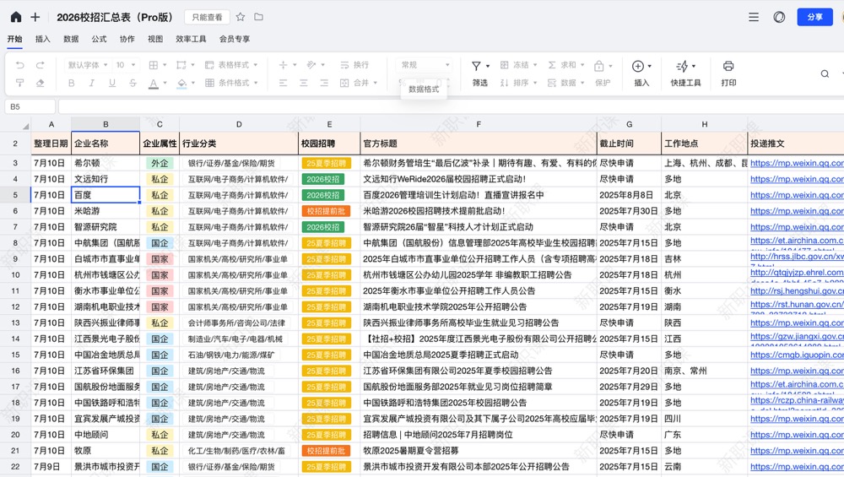Toggle italic formatting
Viewport: 844px width, 477px height.
91,83
